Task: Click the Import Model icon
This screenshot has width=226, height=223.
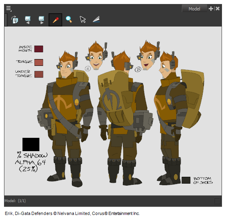Action: pos(15,20)
